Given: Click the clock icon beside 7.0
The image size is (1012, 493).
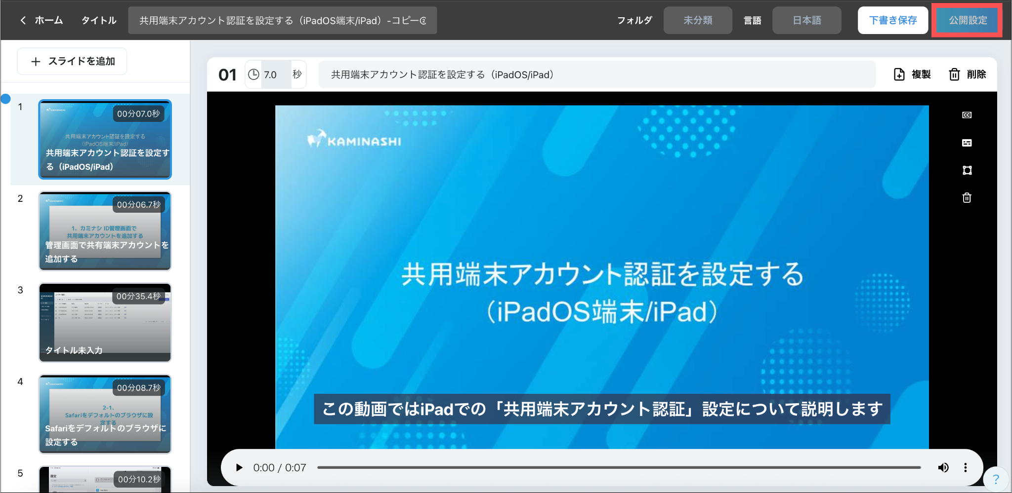Looking at the screenshot, I should click(x=253, y=75).
